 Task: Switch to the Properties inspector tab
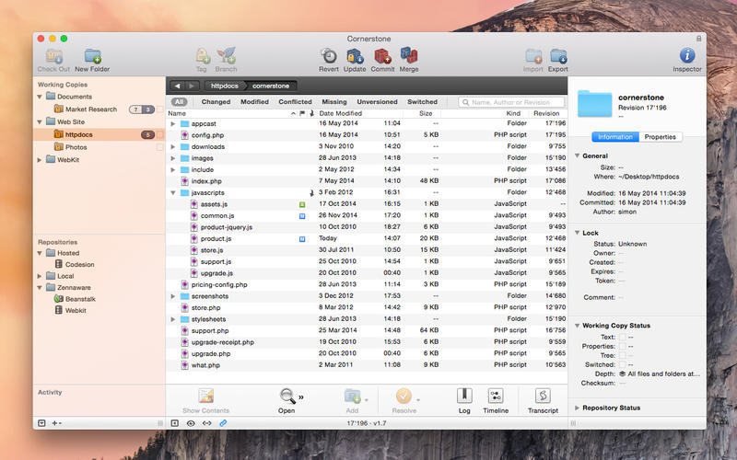pyautogui.click(x=660, y=137)
